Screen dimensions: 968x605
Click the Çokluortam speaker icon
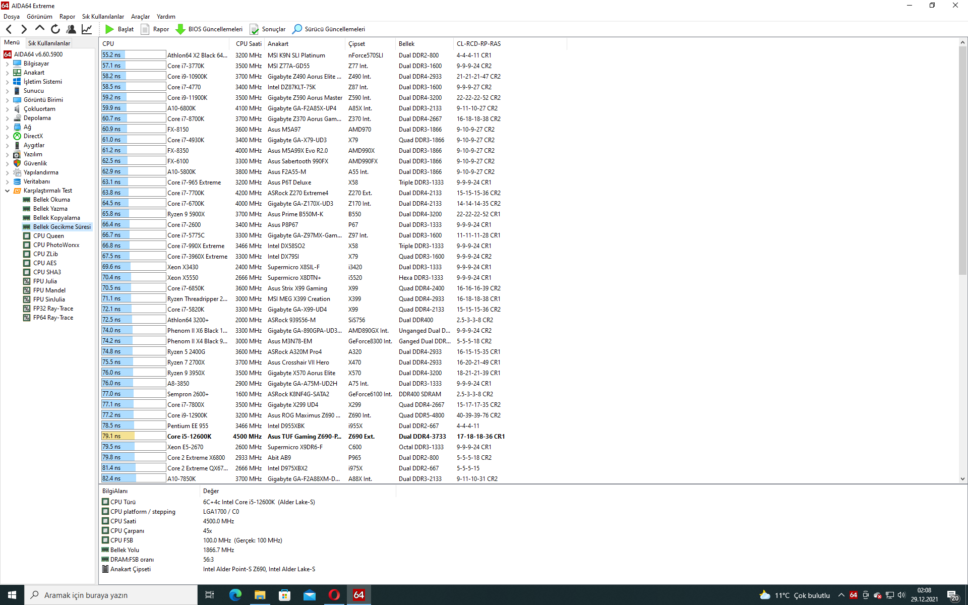coord(17,109)
